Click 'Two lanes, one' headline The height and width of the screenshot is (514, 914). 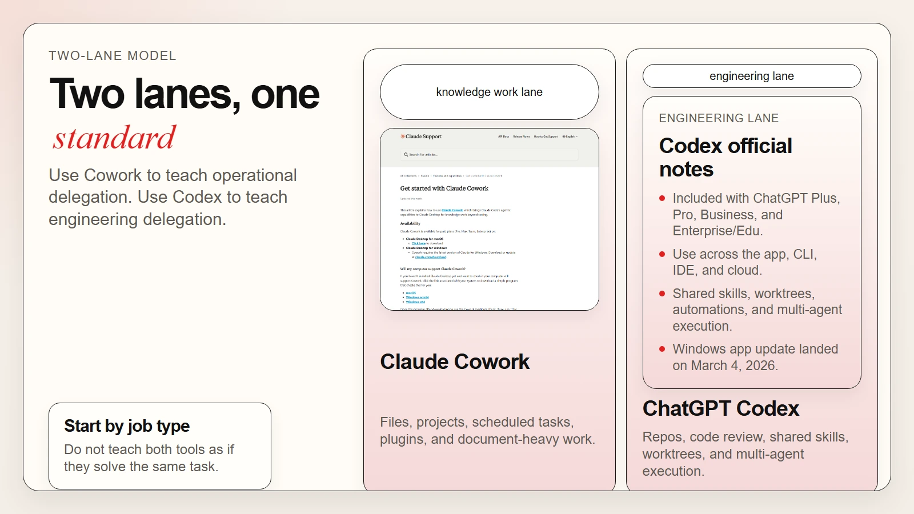click(185, 94)
